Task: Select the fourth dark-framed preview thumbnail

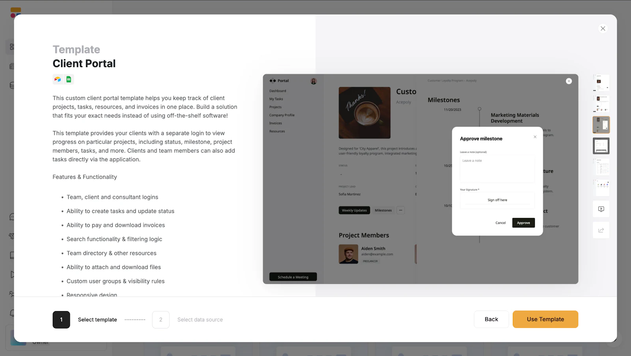Action: click(601, 146)
